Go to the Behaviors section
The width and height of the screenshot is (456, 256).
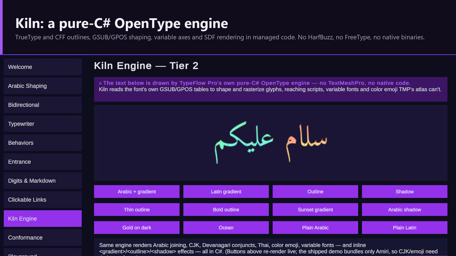point(43,143)
